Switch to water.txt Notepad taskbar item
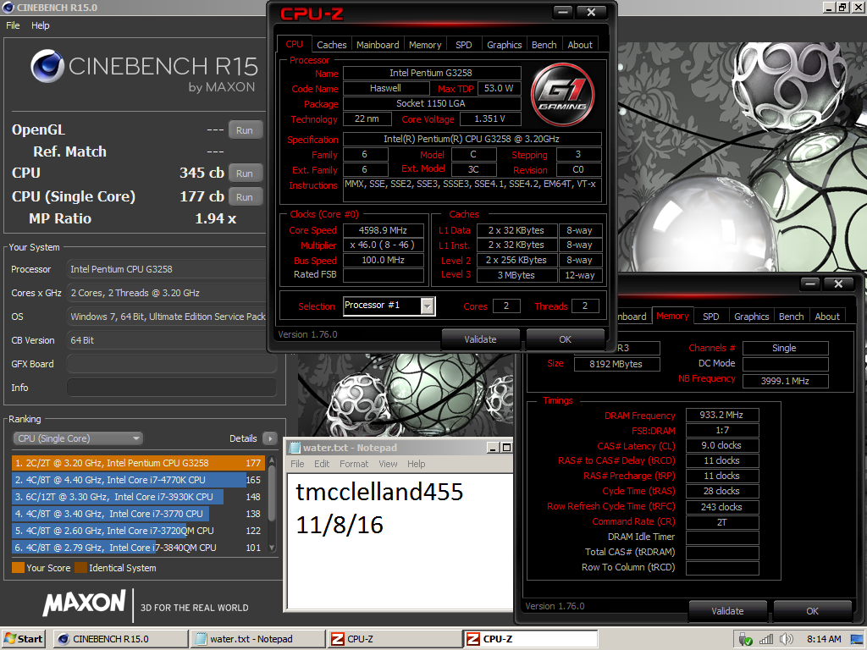867x650 pixels. click(x=257, y=639)
